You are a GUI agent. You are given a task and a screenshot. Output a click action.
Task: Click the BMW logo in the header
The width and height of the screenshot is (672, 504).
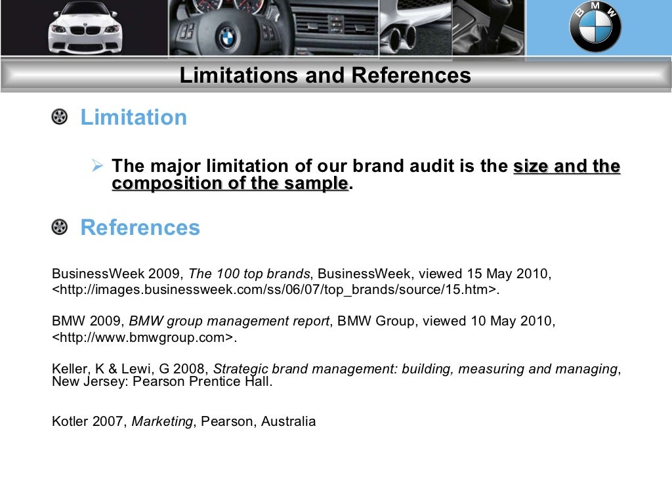pos(595,26)
